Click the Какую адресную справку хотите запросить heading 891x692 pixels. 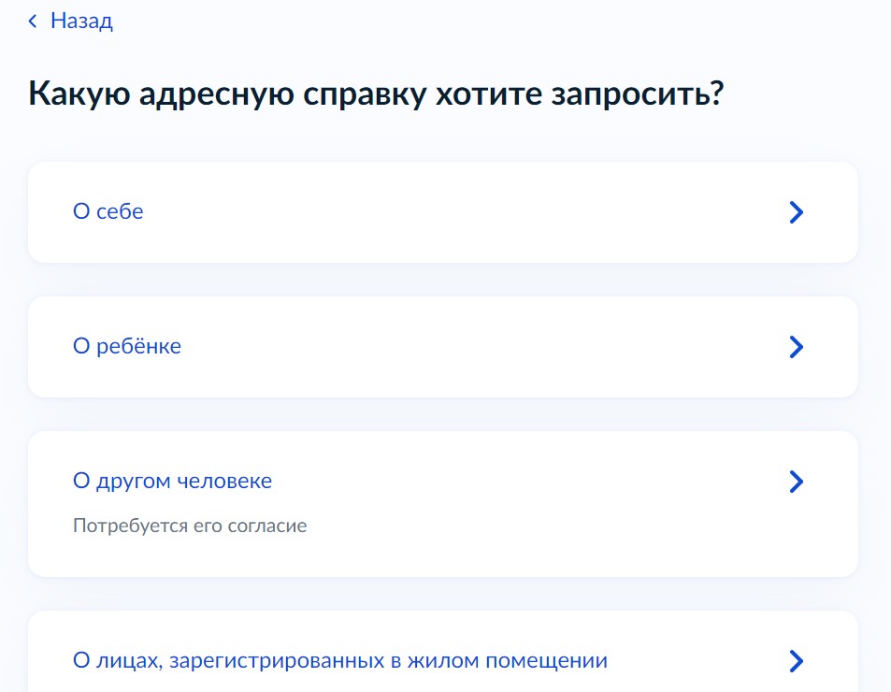pos(377,94)
